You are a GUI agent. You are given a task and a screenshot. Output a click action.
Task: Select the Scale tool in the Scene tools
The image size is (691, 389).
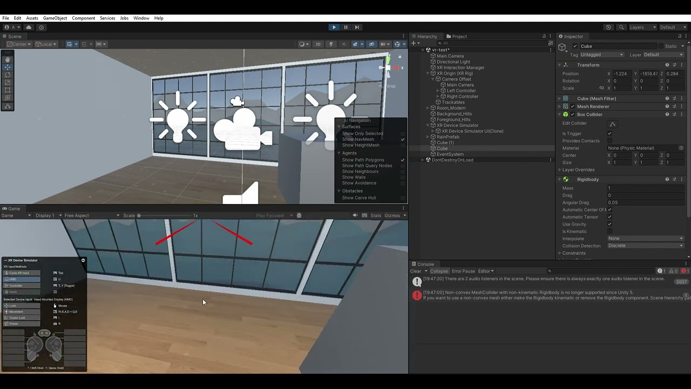tap(8, 83)
